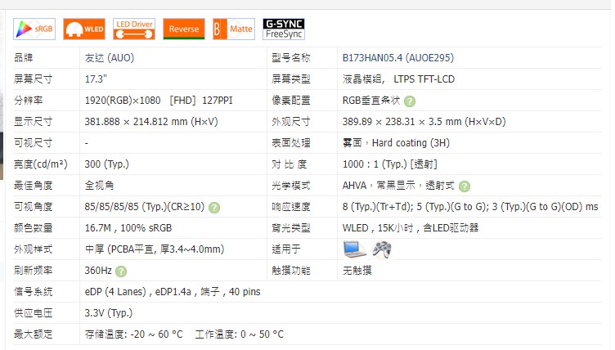Screen dimensions: 615x350
Task: Click the WLED, 15K小时 backlight type value
Action: click(x=410, y=228)
